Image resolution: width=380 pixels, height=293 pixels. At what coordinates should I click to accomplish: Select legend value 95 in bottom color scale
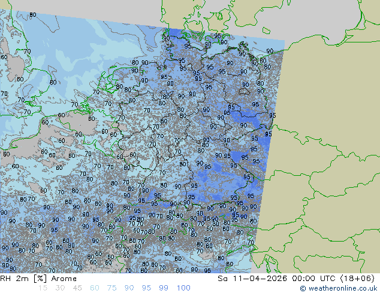coord(146,288)
